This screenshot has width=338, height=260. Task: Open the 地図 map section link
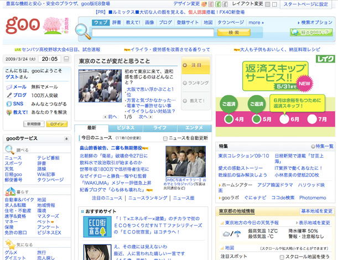point(230,248)
